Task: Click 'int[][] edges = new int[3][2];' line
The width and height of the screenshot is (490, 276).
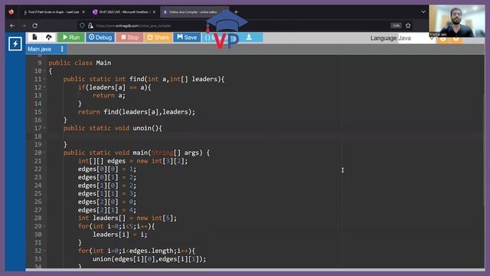Action: pyautogui.click(x=132, y=161)
